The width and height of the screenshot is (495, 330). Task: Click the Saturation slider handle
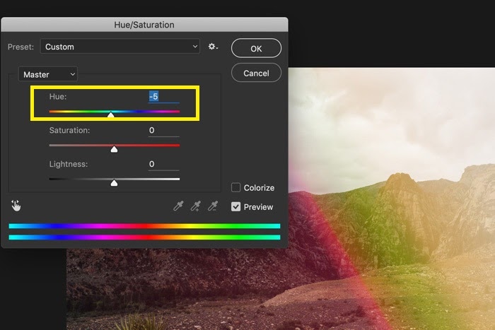tap(114, 148)
